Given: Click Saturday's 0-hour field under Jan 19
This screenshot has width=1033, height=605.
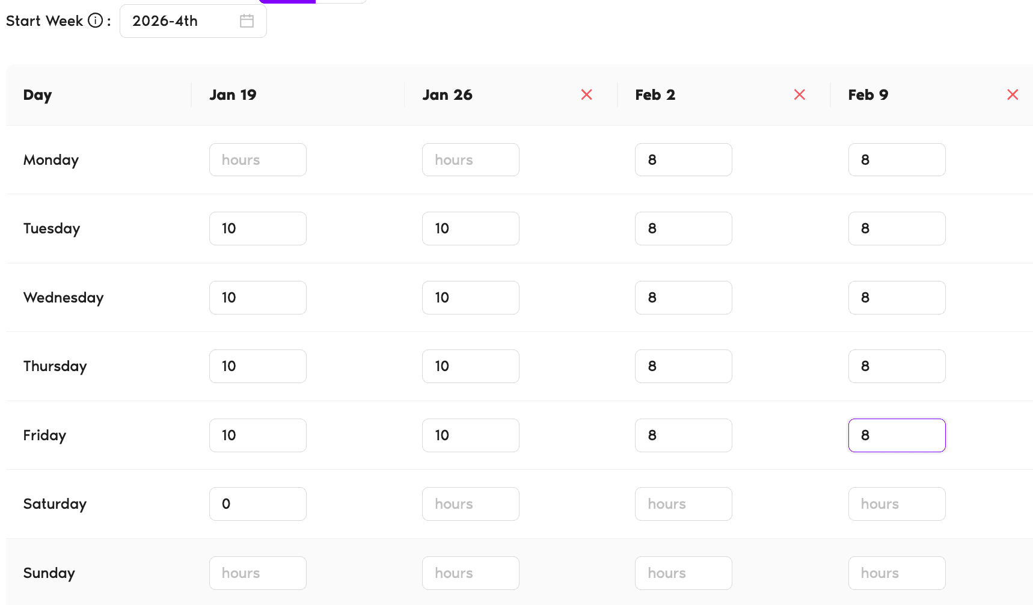Looking at the screenshot, I should pos(257,504).
